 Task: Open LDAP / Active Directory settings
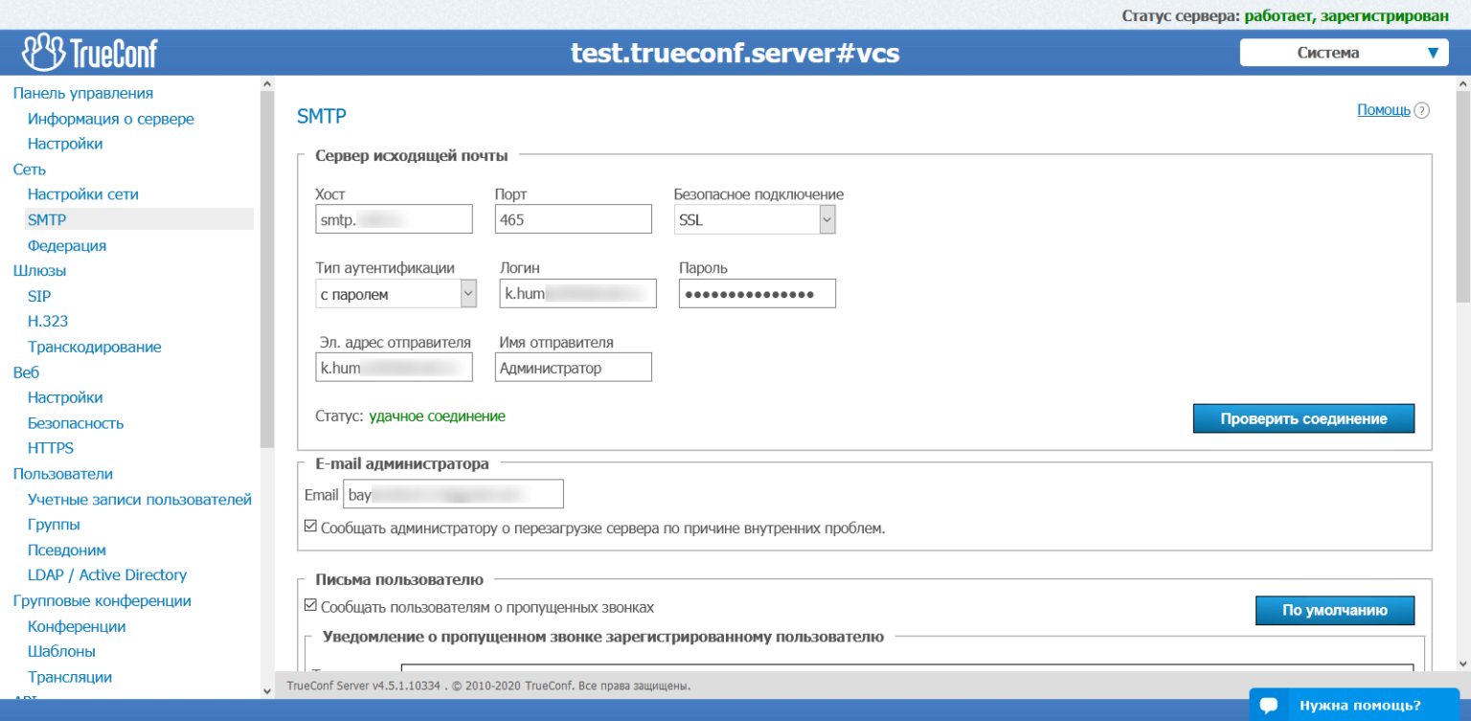pos(107,575)
